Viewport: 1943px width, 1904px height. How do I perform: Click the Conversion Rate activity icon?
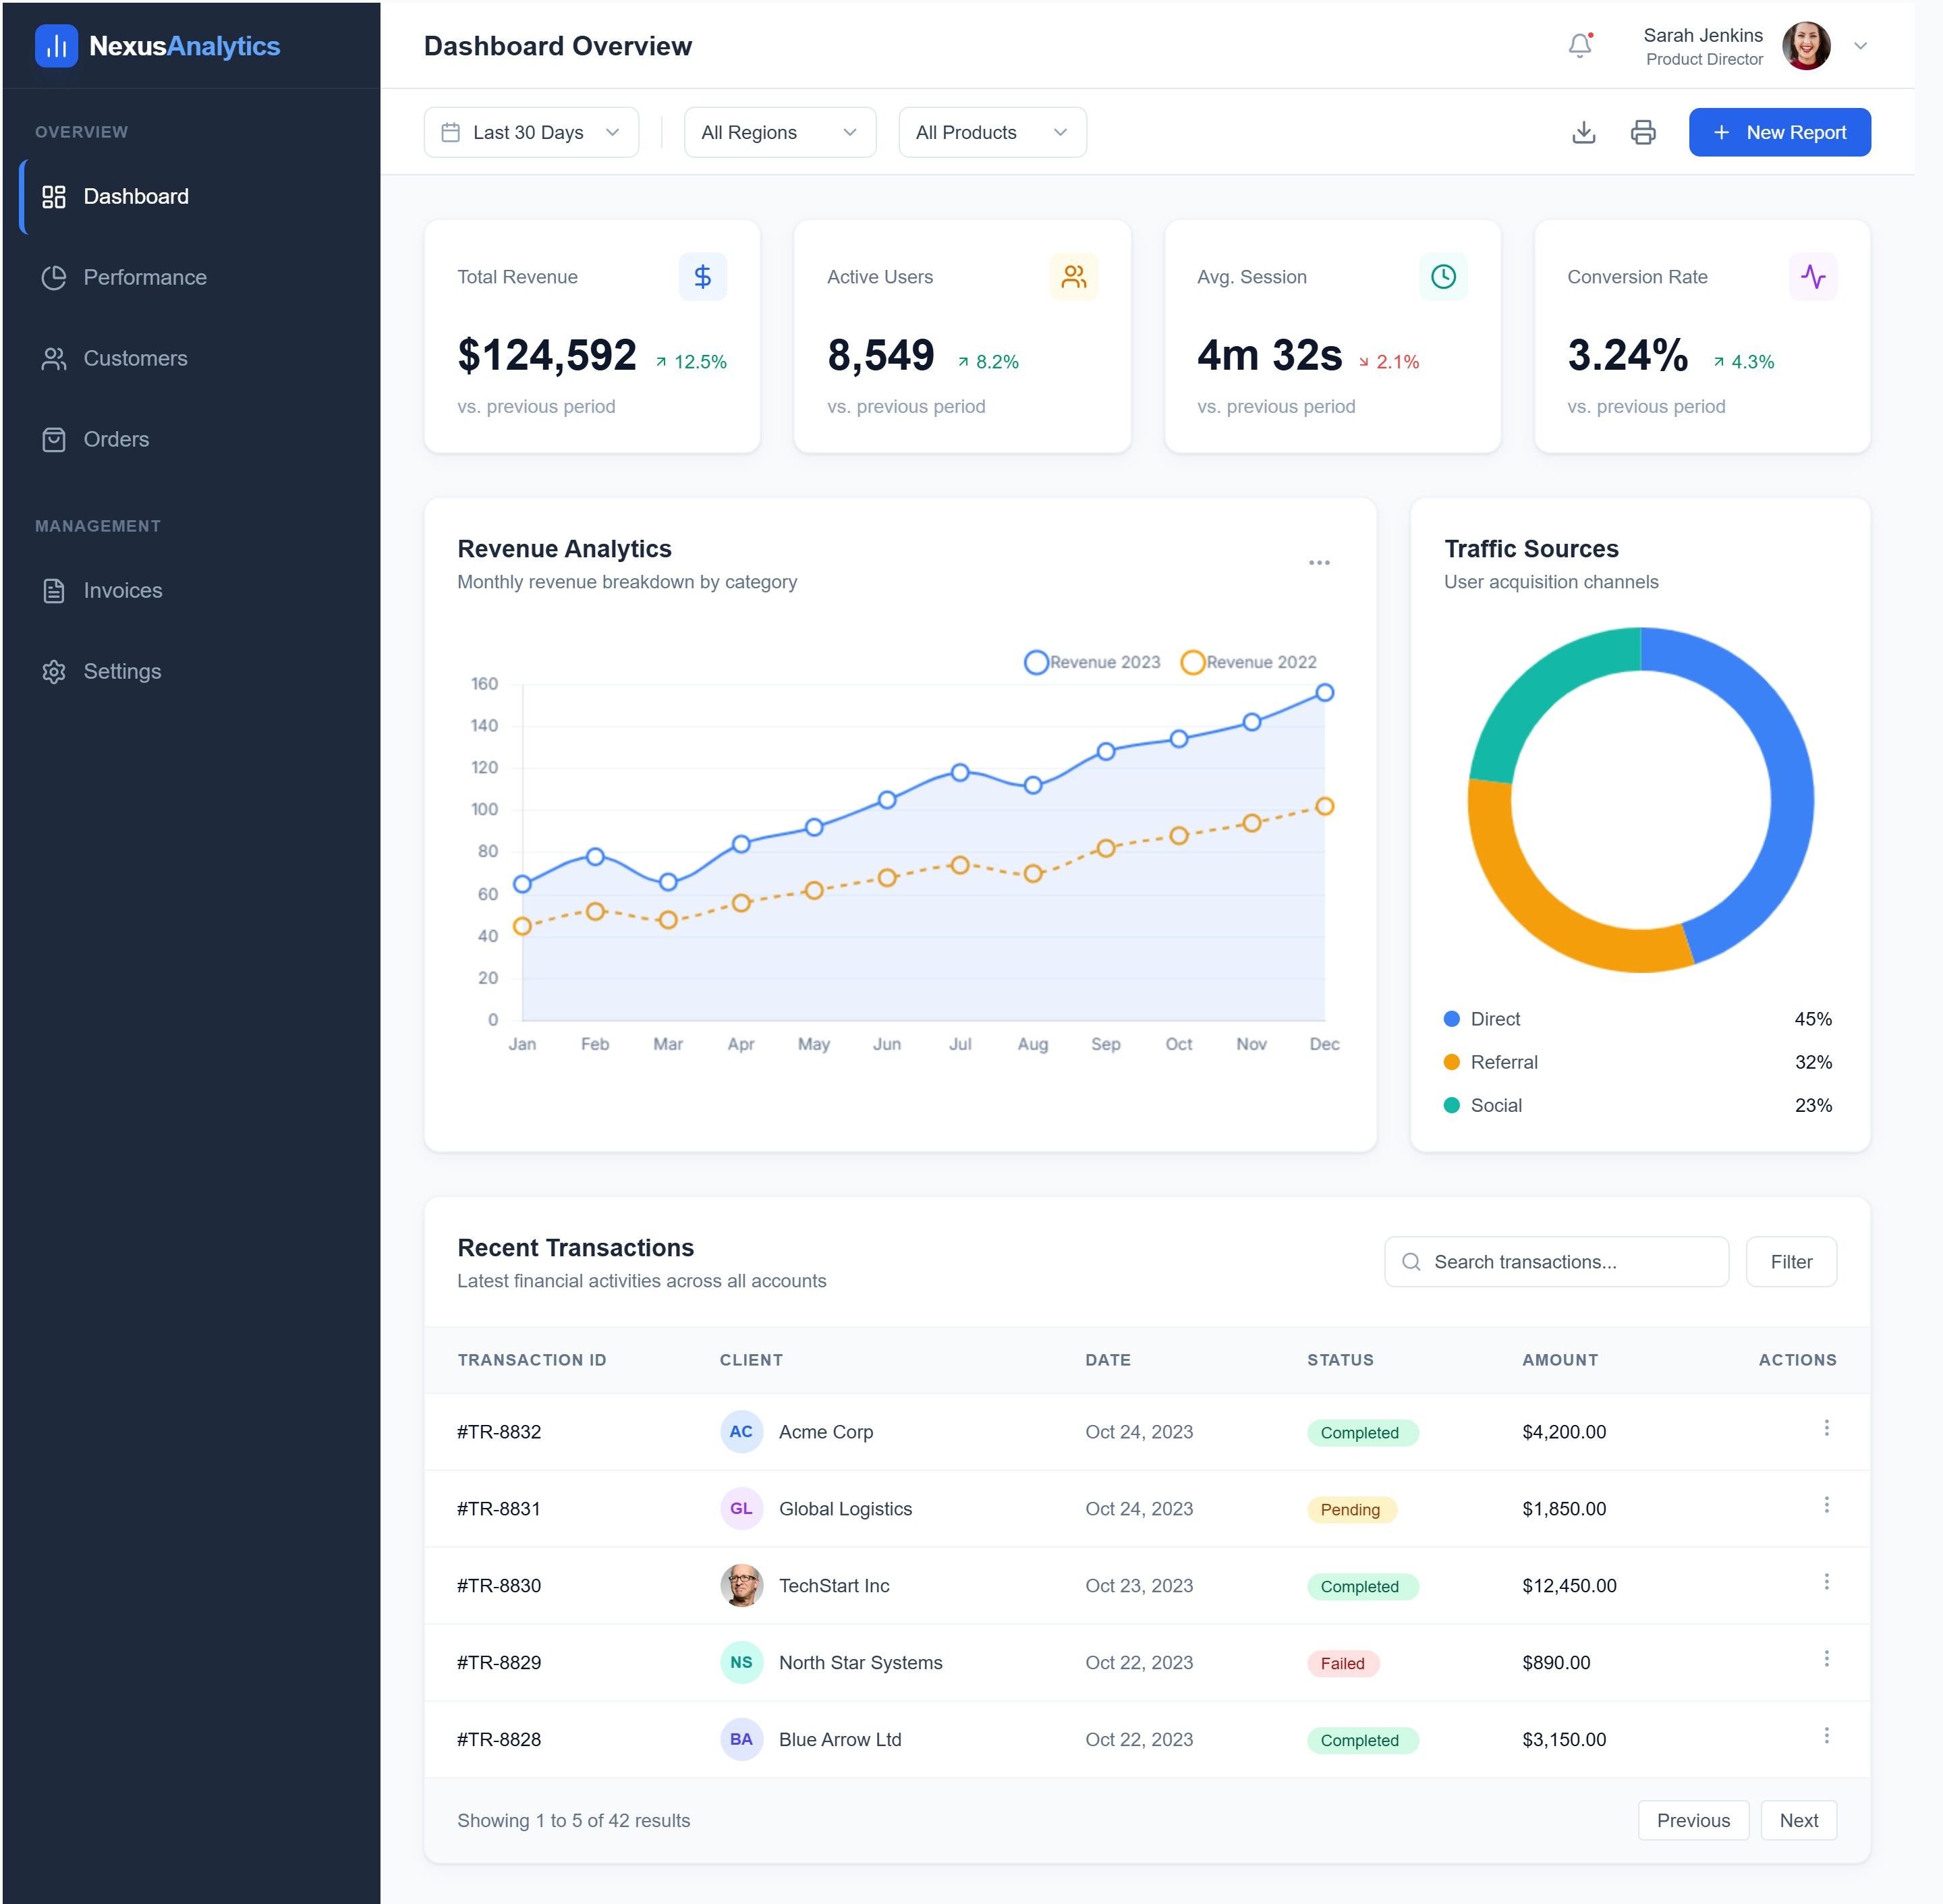[1812, 276]
